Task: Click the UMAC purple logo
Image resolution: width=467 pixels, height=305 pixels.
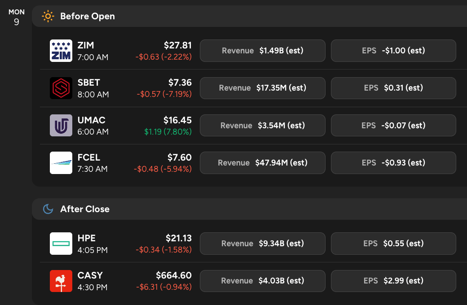Action: click(x=61, y=125)
